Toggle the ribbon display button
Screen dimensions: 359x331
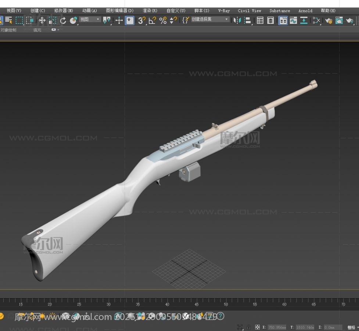(x=283, y=21)
